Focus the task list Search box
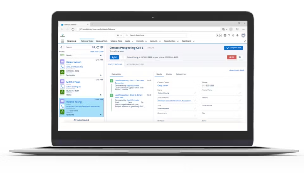The width and height of the screenshot is (304, 173). tap(79, 47)
